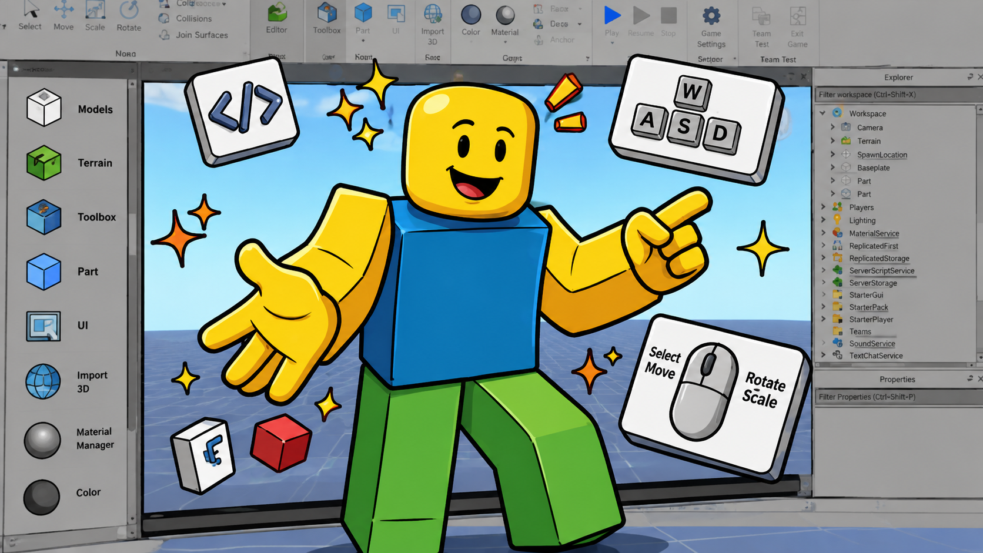Select the dark Color sphere in the left sidebar
The image size is (983, 553).
[x=42, y=497]
